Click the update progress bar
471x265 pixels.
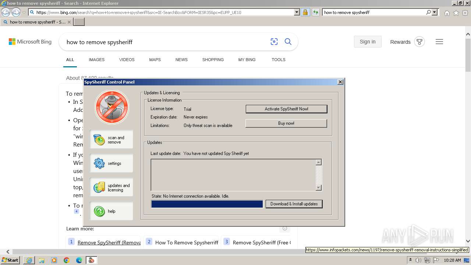coord(207,204)
